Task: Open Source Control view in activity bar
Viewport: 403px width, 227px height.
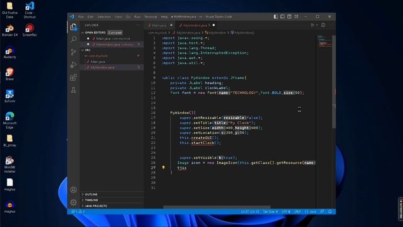Action: [x=74, y=52]
